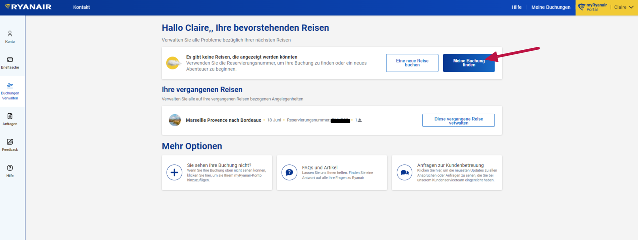Open FAQs und Artikel card
Image resolution: width=638 pixels, height=240 pixels.
pyautogui.click(x=332, y=172)
